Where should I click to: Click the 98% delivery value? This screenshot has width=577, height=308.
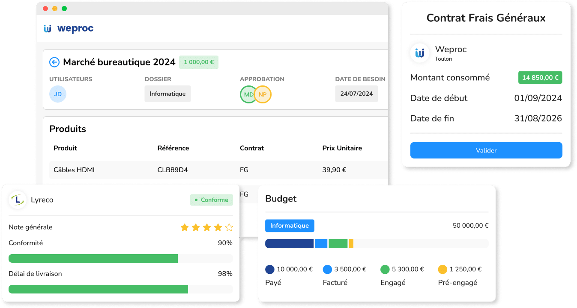(225, 274)
